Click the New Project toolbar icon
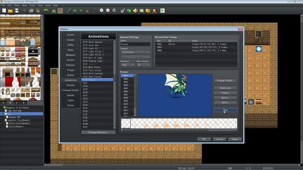 [x=4, y=10]
